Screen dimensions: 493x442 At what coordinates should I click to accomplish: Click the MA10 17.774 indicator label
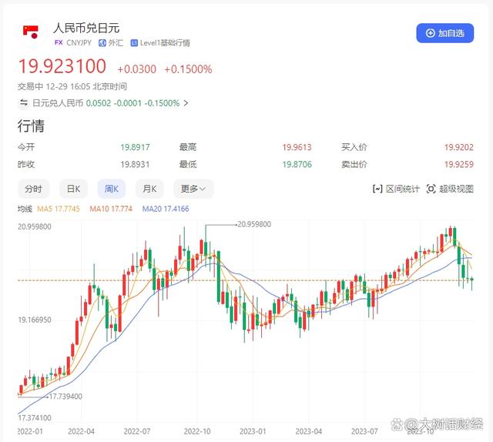click(x=111, y=209)
